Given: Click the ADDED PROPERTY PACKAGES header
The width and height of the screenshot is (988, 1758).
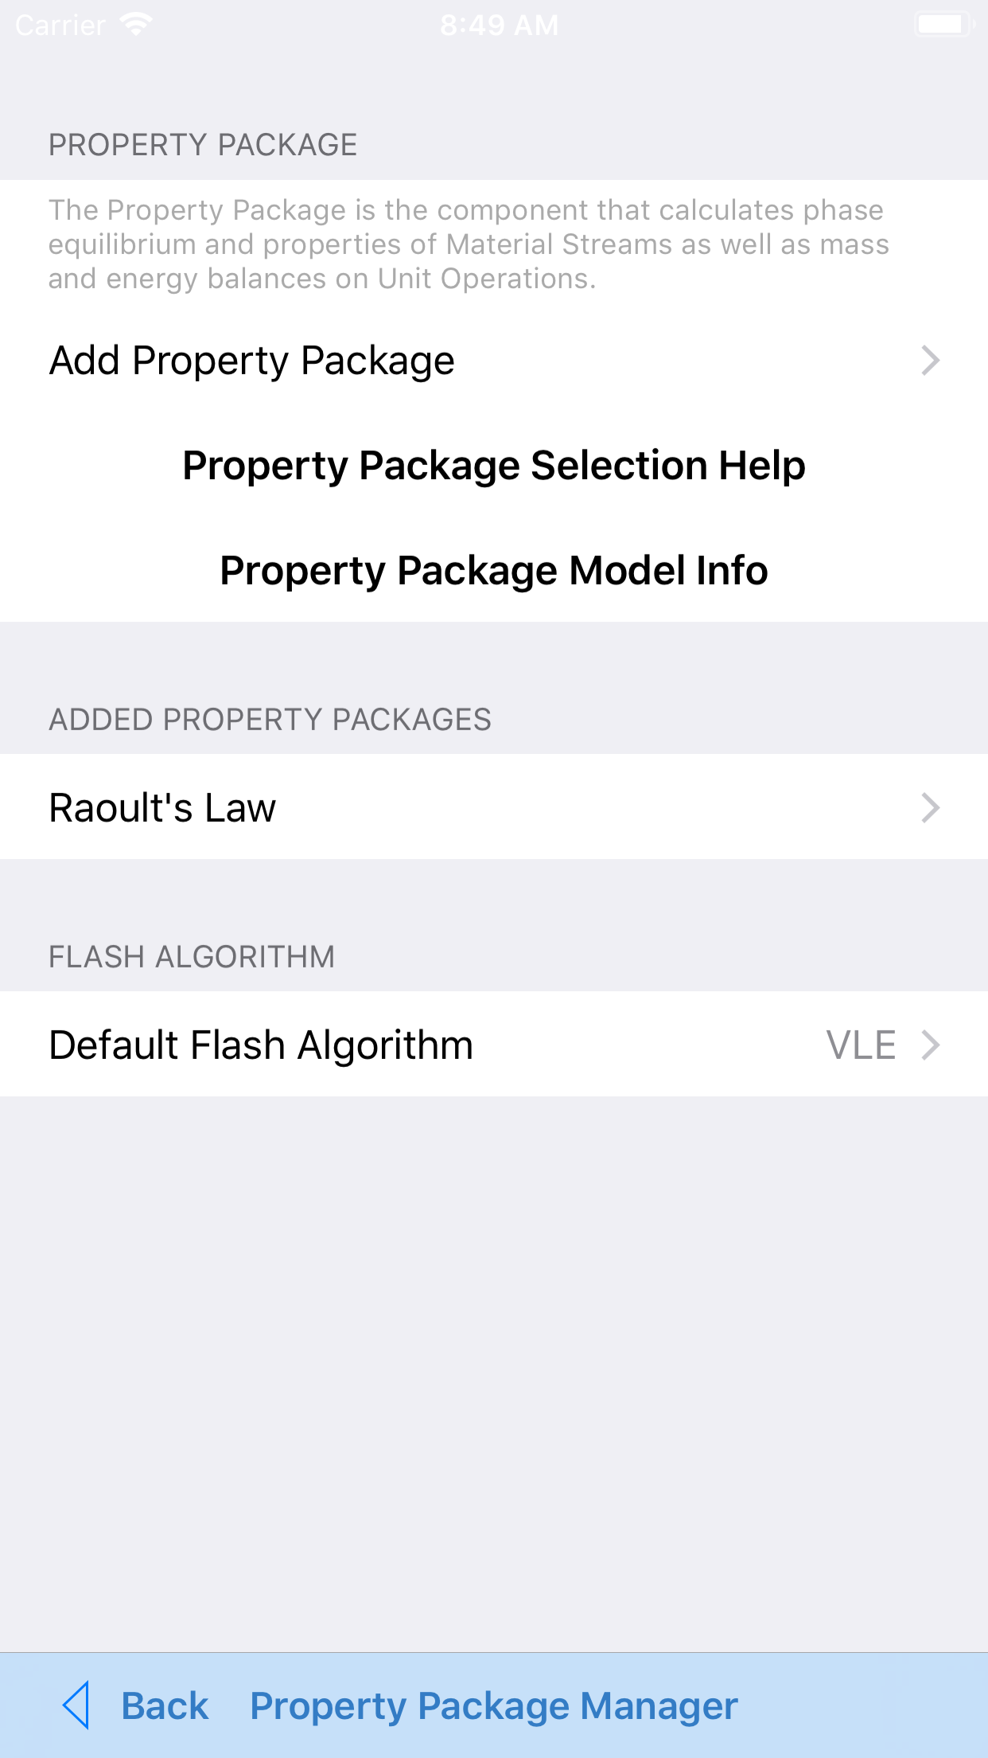Looking at the screenshot, I should click(270, 720).
